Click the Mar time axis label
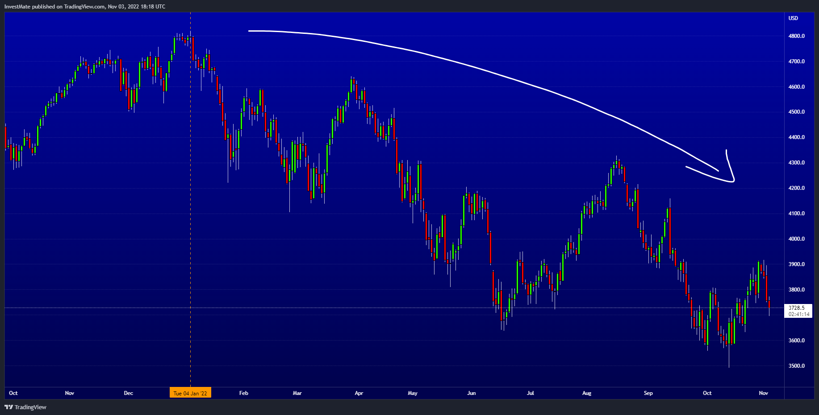 click(x=297, y=393)
